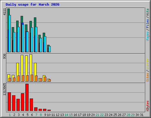Click the day 5 axis label
The image size is (151, 118).
tap(27, 115)
